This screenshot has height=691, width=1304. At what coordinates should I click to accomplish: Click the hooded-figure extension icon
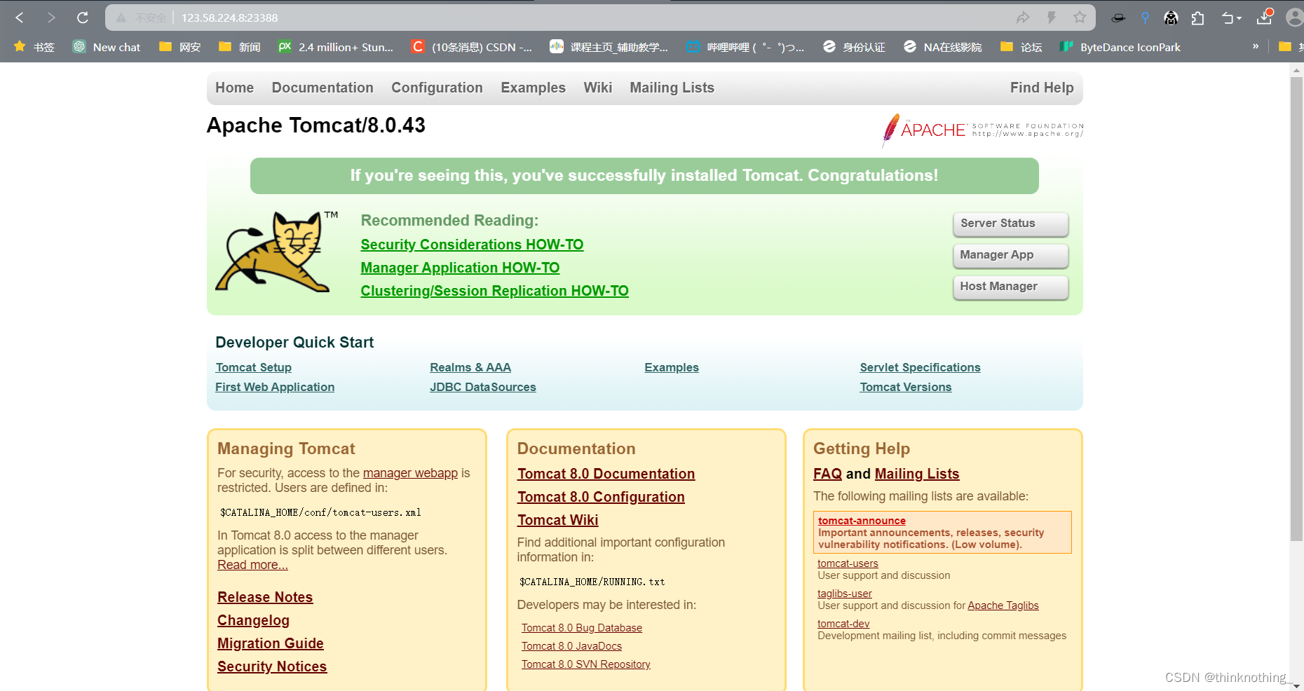coord(1171,18)
